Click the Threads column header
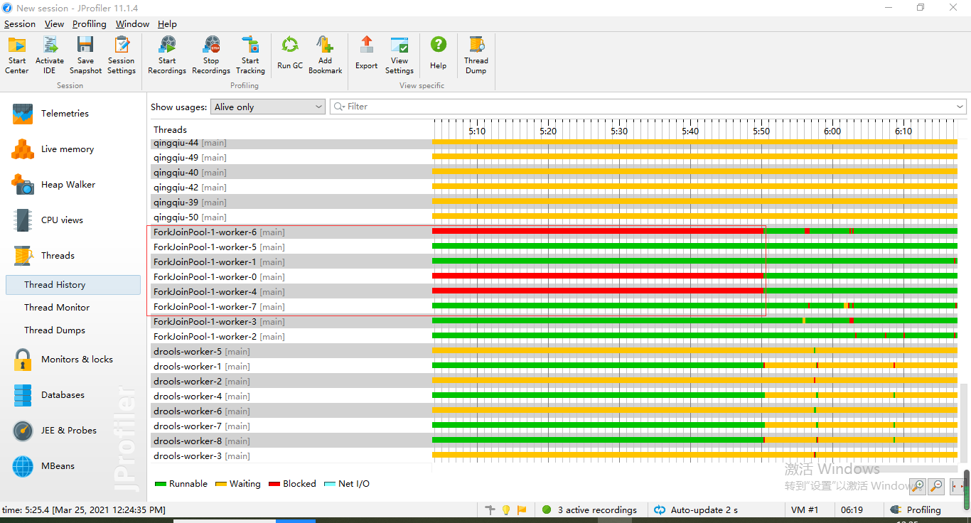 (171, 130)
